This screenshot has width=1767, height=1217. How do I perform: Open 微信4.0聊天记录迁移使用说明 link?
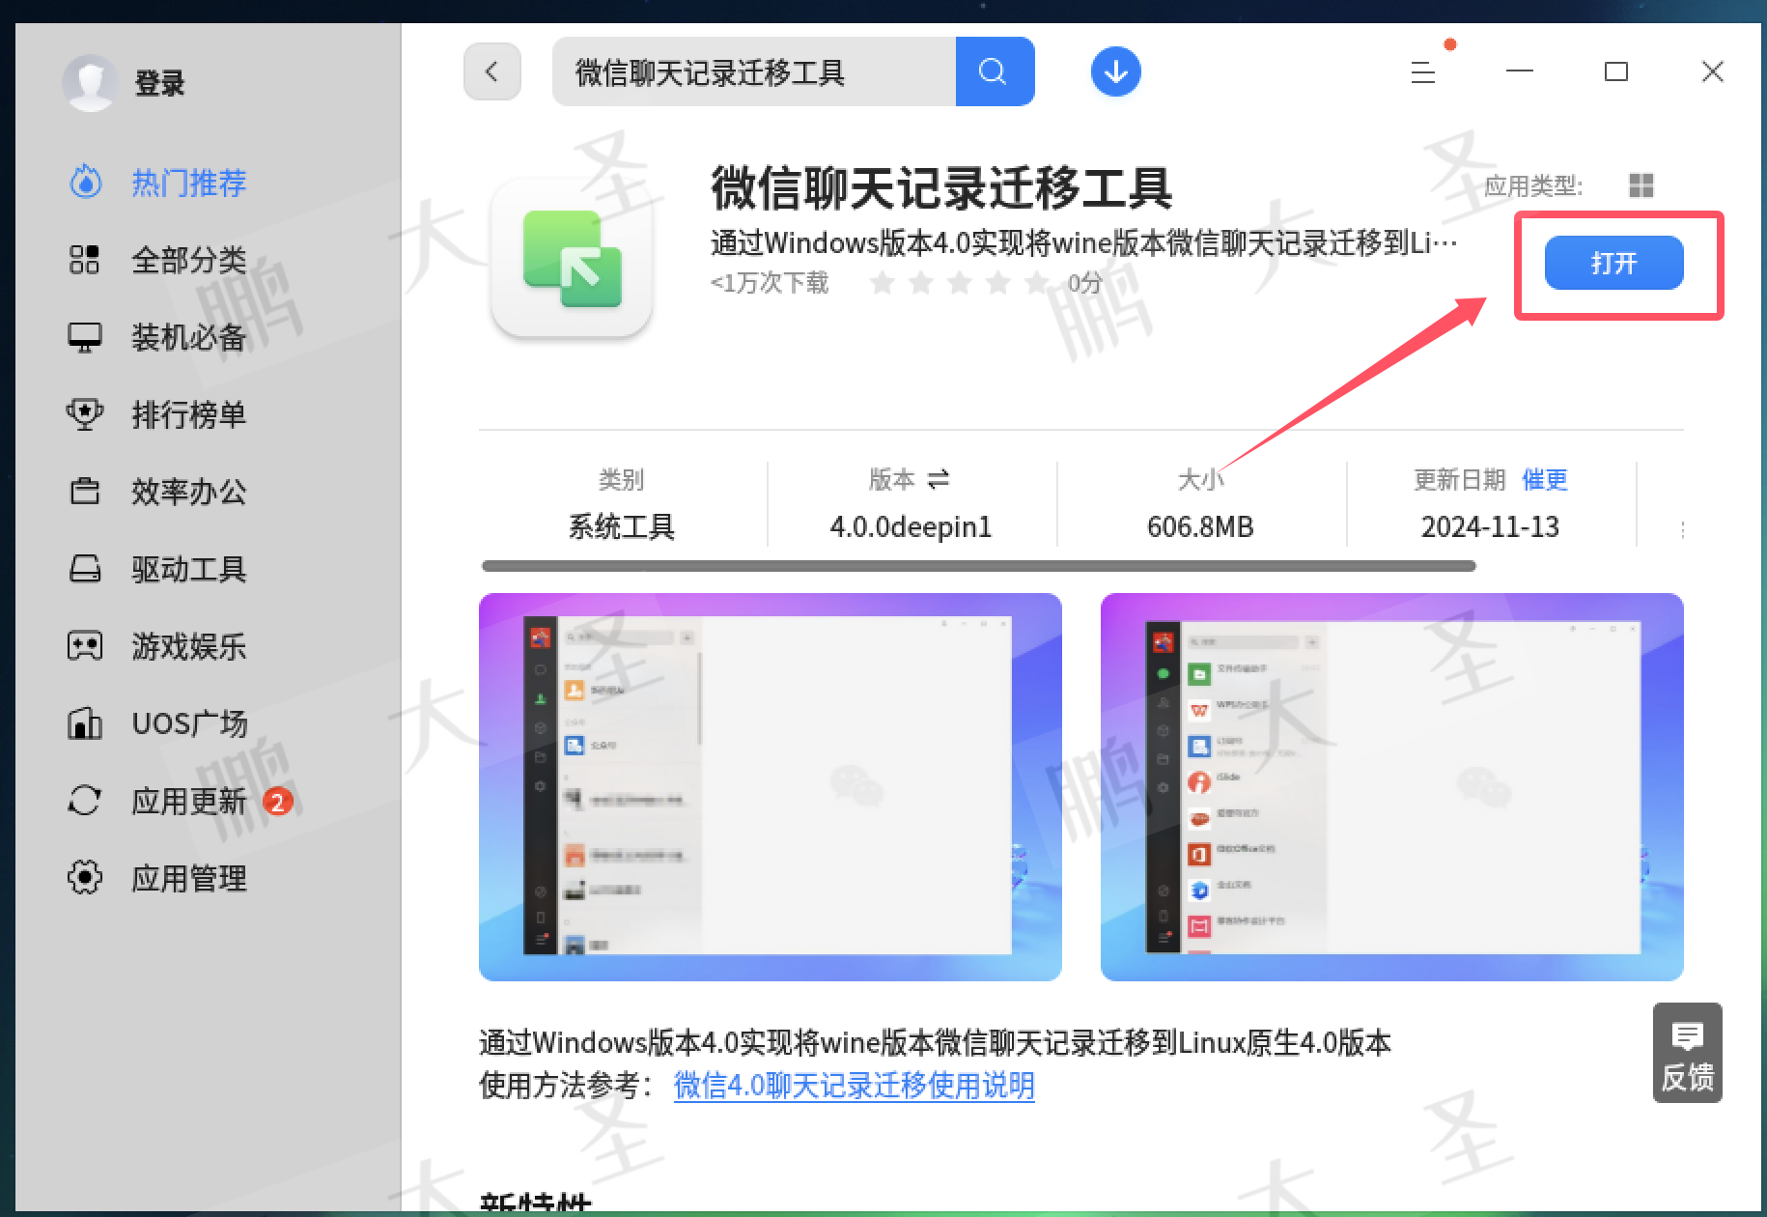click(854, 1086)
